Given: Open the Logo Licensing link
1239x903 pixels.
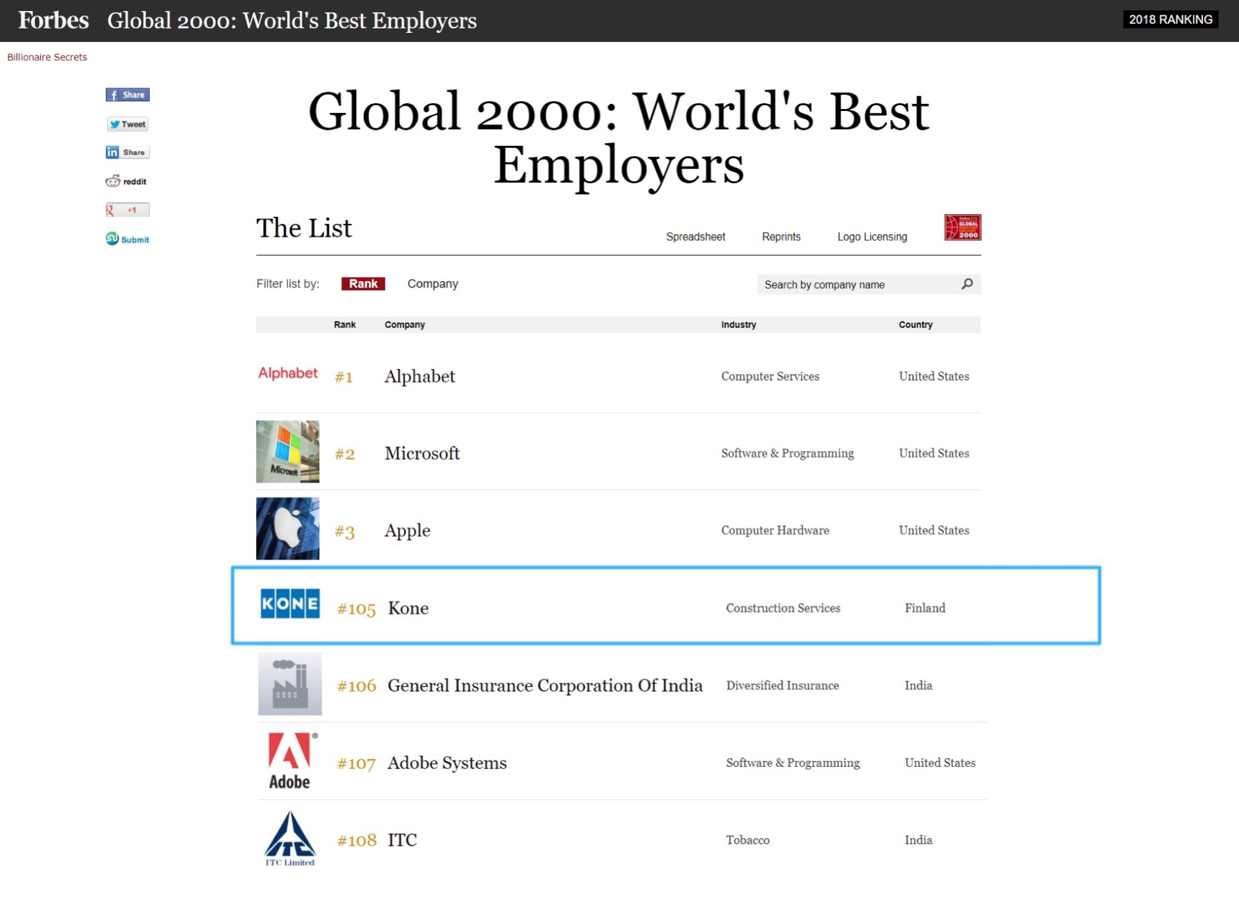Looking at the screenshot, I should click(872, 237).
